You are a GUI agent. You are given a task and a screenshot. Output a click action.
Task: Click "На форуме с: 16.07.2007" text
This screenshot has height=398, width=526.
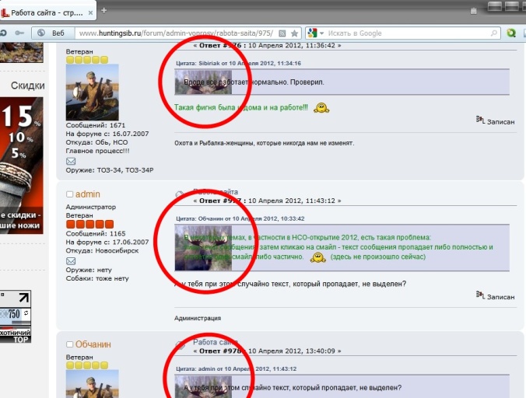pos(107,134)
